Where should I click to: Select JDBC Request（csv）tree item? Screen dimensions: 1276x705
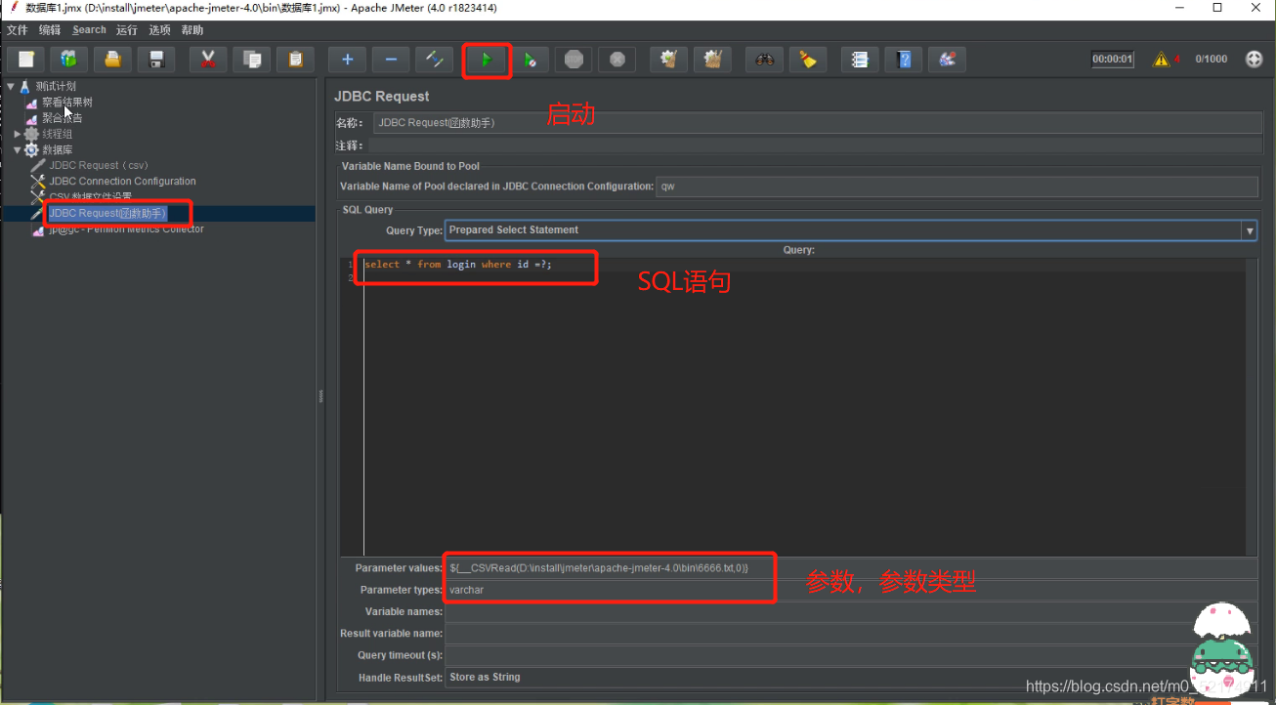coord(99,165)
